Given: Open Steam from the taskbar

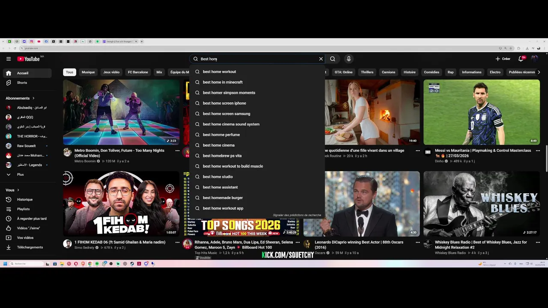Looking at the screenshot, I should tap(132, 264).
